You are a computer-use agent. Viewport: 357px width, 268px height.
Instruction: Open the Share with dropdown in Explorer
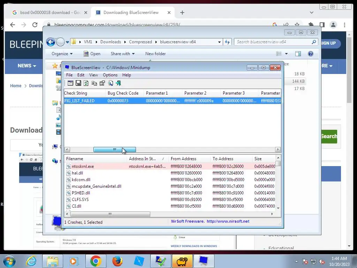point(122,54)
